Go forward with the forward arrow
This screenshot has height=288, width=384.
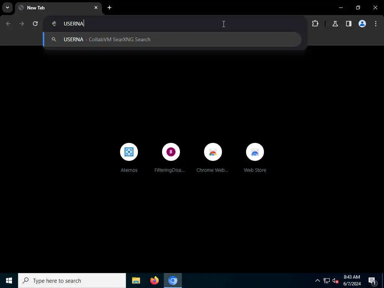(22, 24)
